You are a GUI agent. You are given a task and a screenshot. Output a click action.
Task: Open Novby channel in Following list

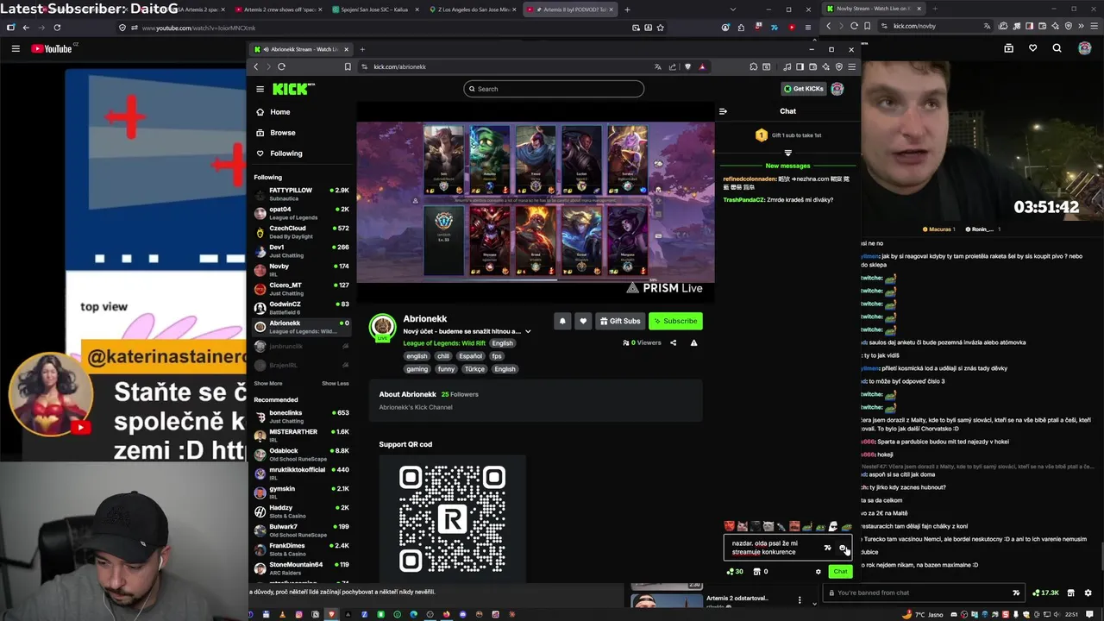tap(302, 269)
